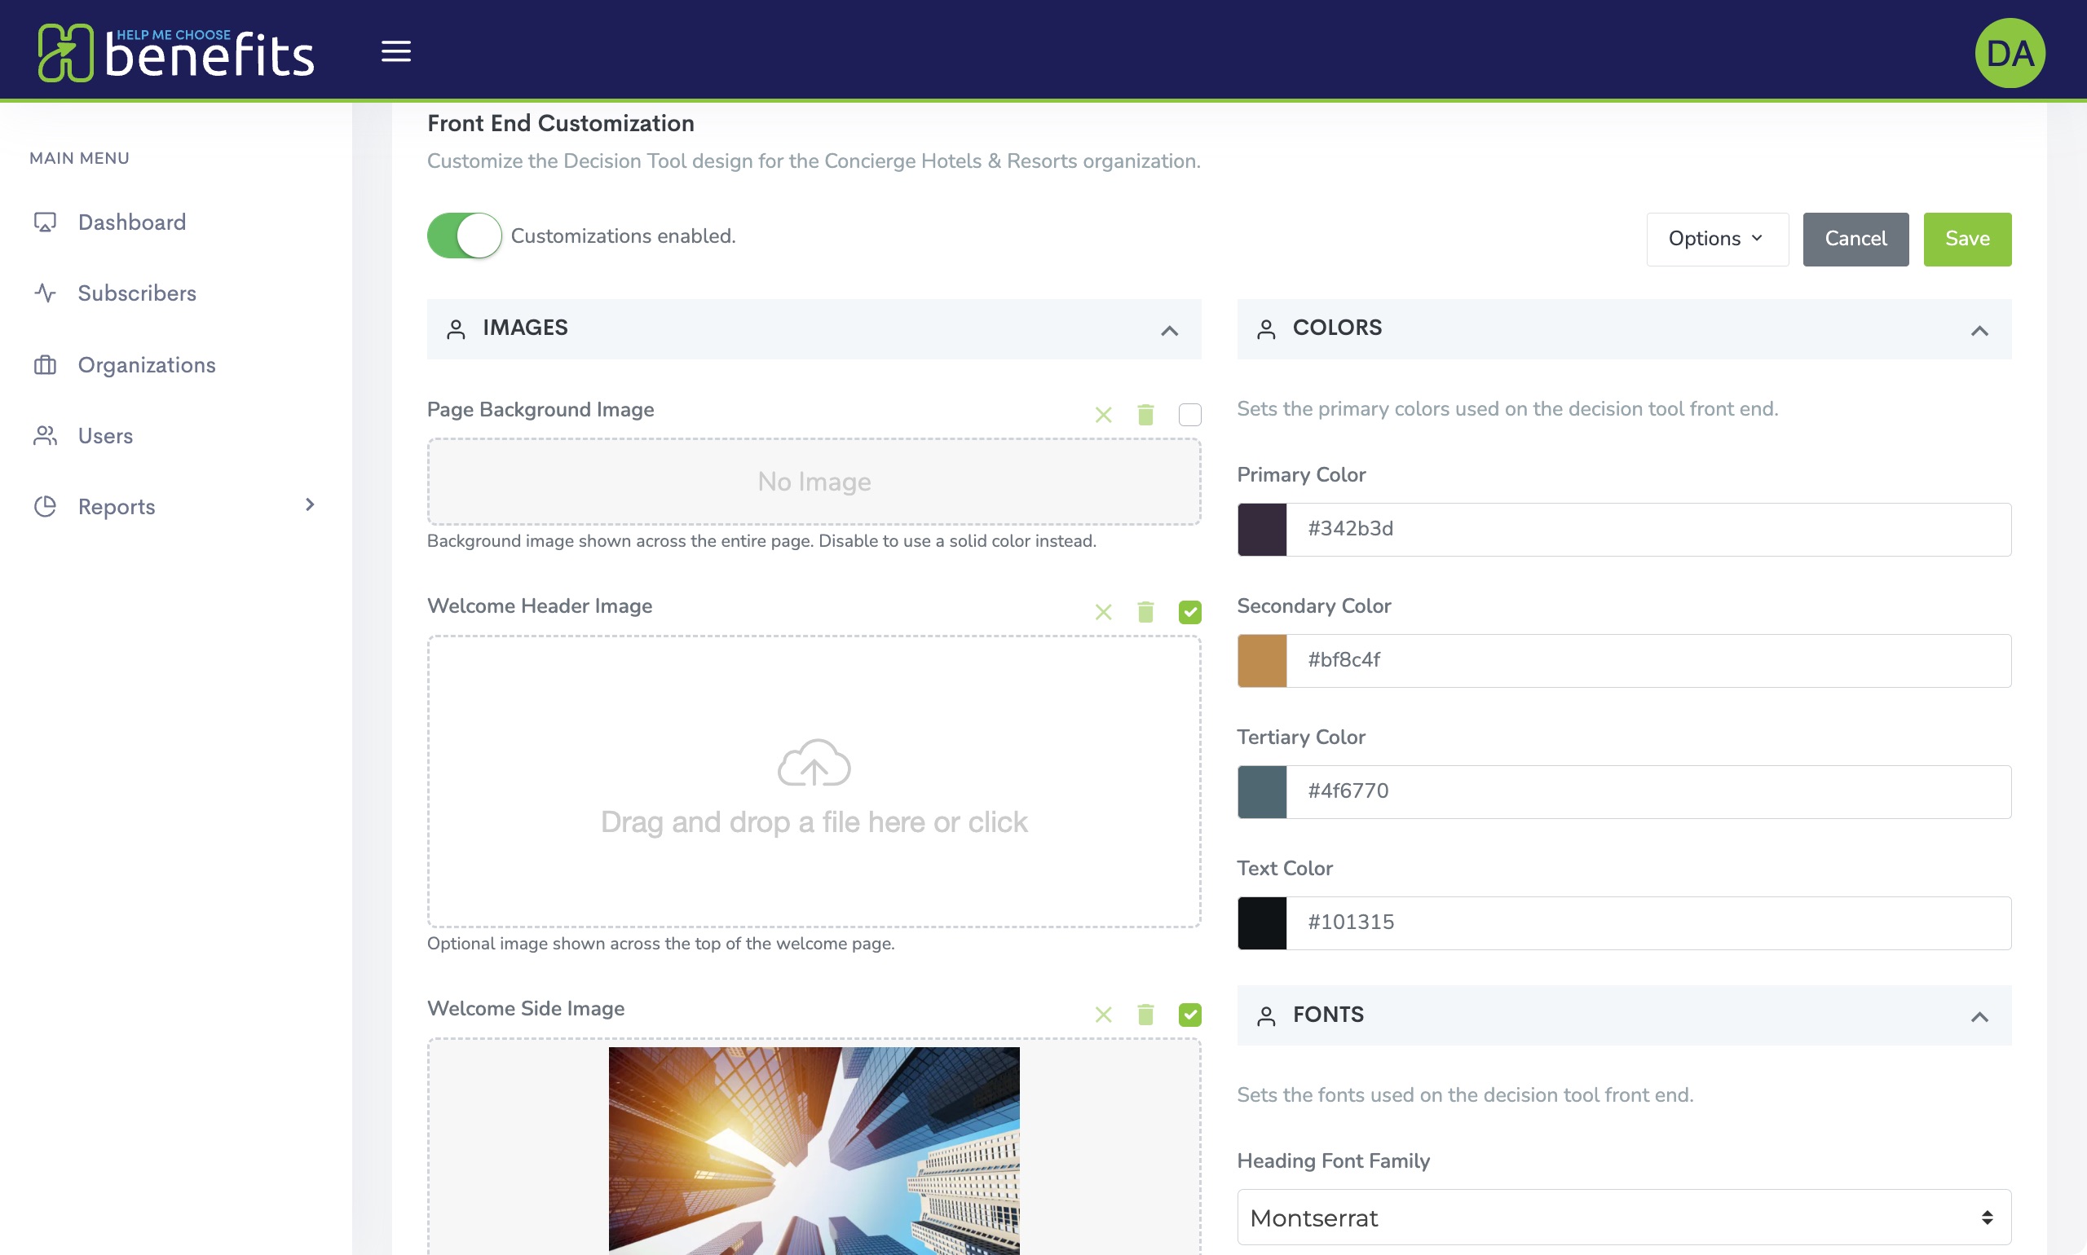Viewport: 2087px width, 1255px height.
Task: Click the person icon beside FONTS
Action: click(x=1265, y=1015)
